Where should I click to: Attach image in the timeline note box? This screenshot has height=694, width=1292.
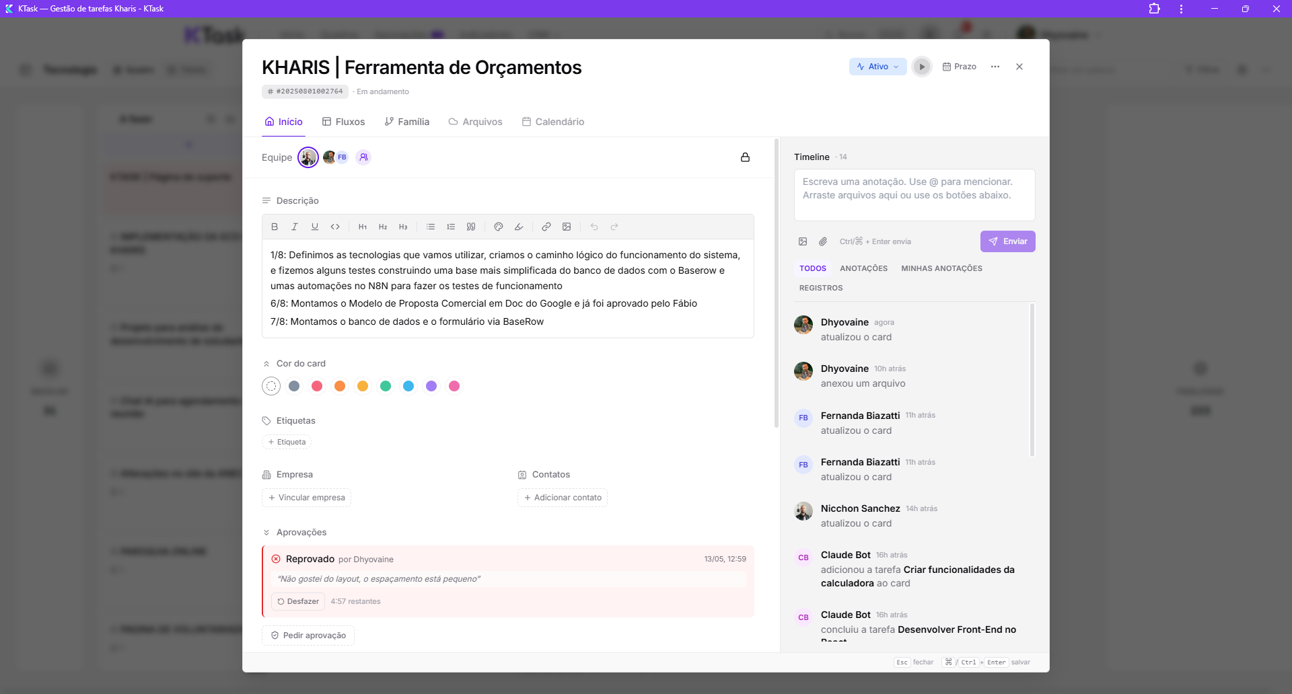coord(803,241)
